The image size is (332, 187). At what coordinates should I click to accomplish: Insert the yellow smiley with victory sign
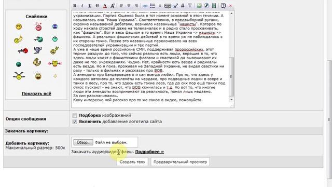(x=54, y=50)
